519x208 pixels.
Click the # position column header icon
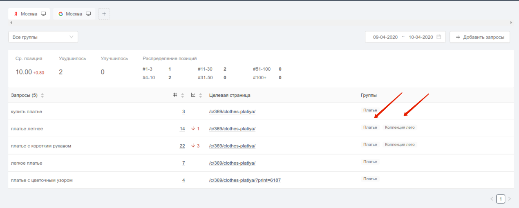(175, 95)
